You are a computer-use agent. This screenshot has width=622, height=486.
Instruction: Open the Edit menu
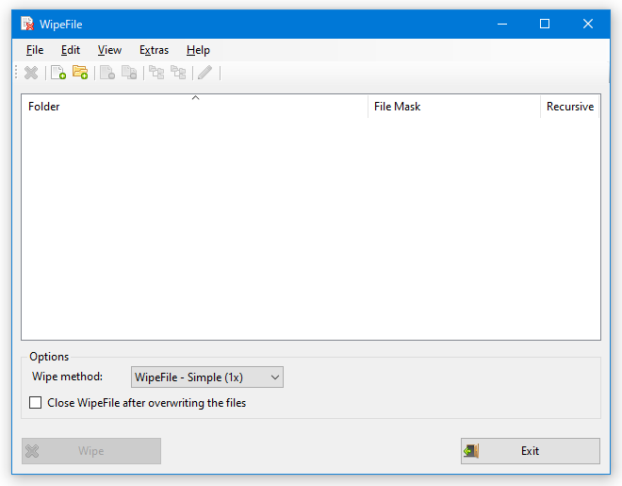pos(71,50)
